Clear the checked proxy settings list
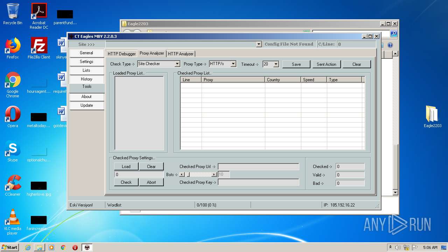448x252 pixels. coord(151,166)
